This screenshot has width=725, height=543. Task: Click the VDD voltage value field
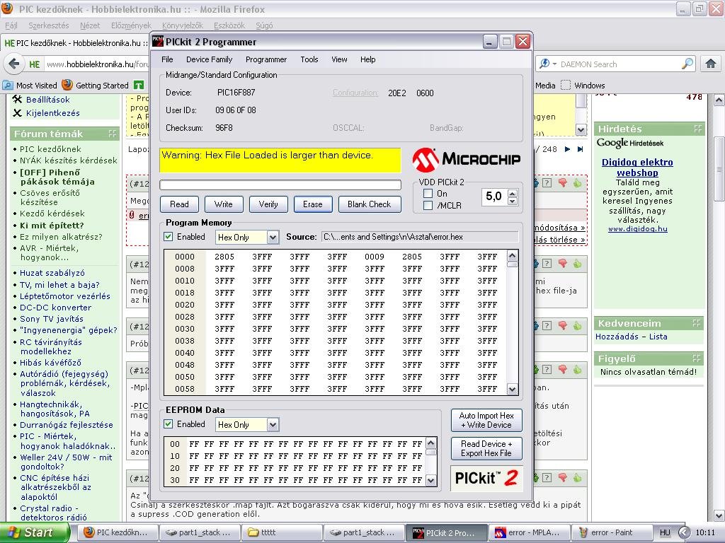494,197
